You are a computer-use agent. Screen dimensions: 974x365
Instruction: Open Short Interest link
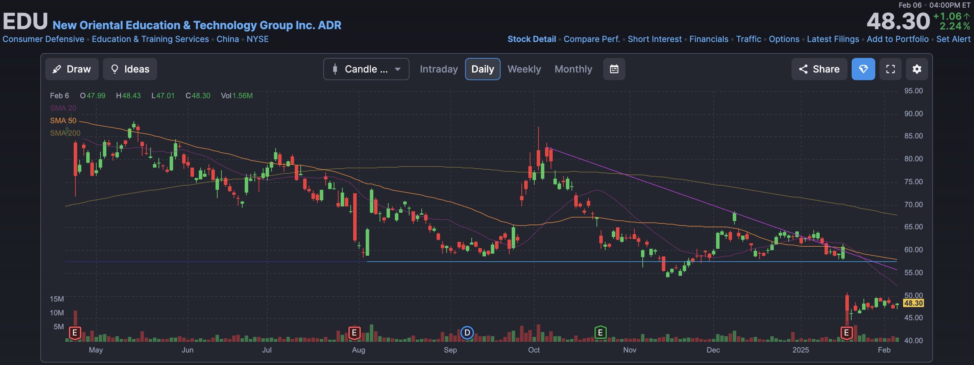[x=655, y=39]
